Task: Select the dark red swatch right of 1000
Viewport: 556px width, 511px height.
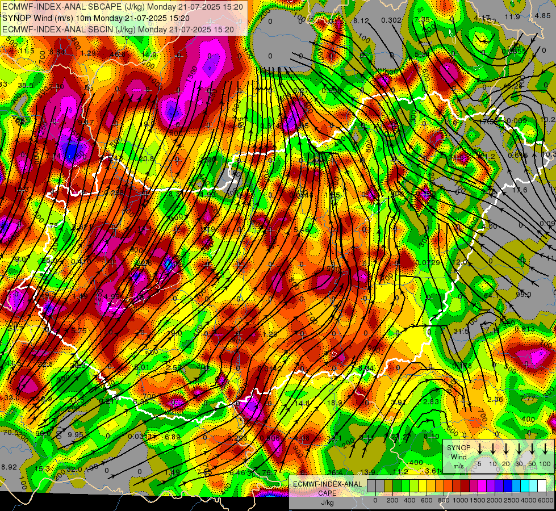Action: click(465, 485)
